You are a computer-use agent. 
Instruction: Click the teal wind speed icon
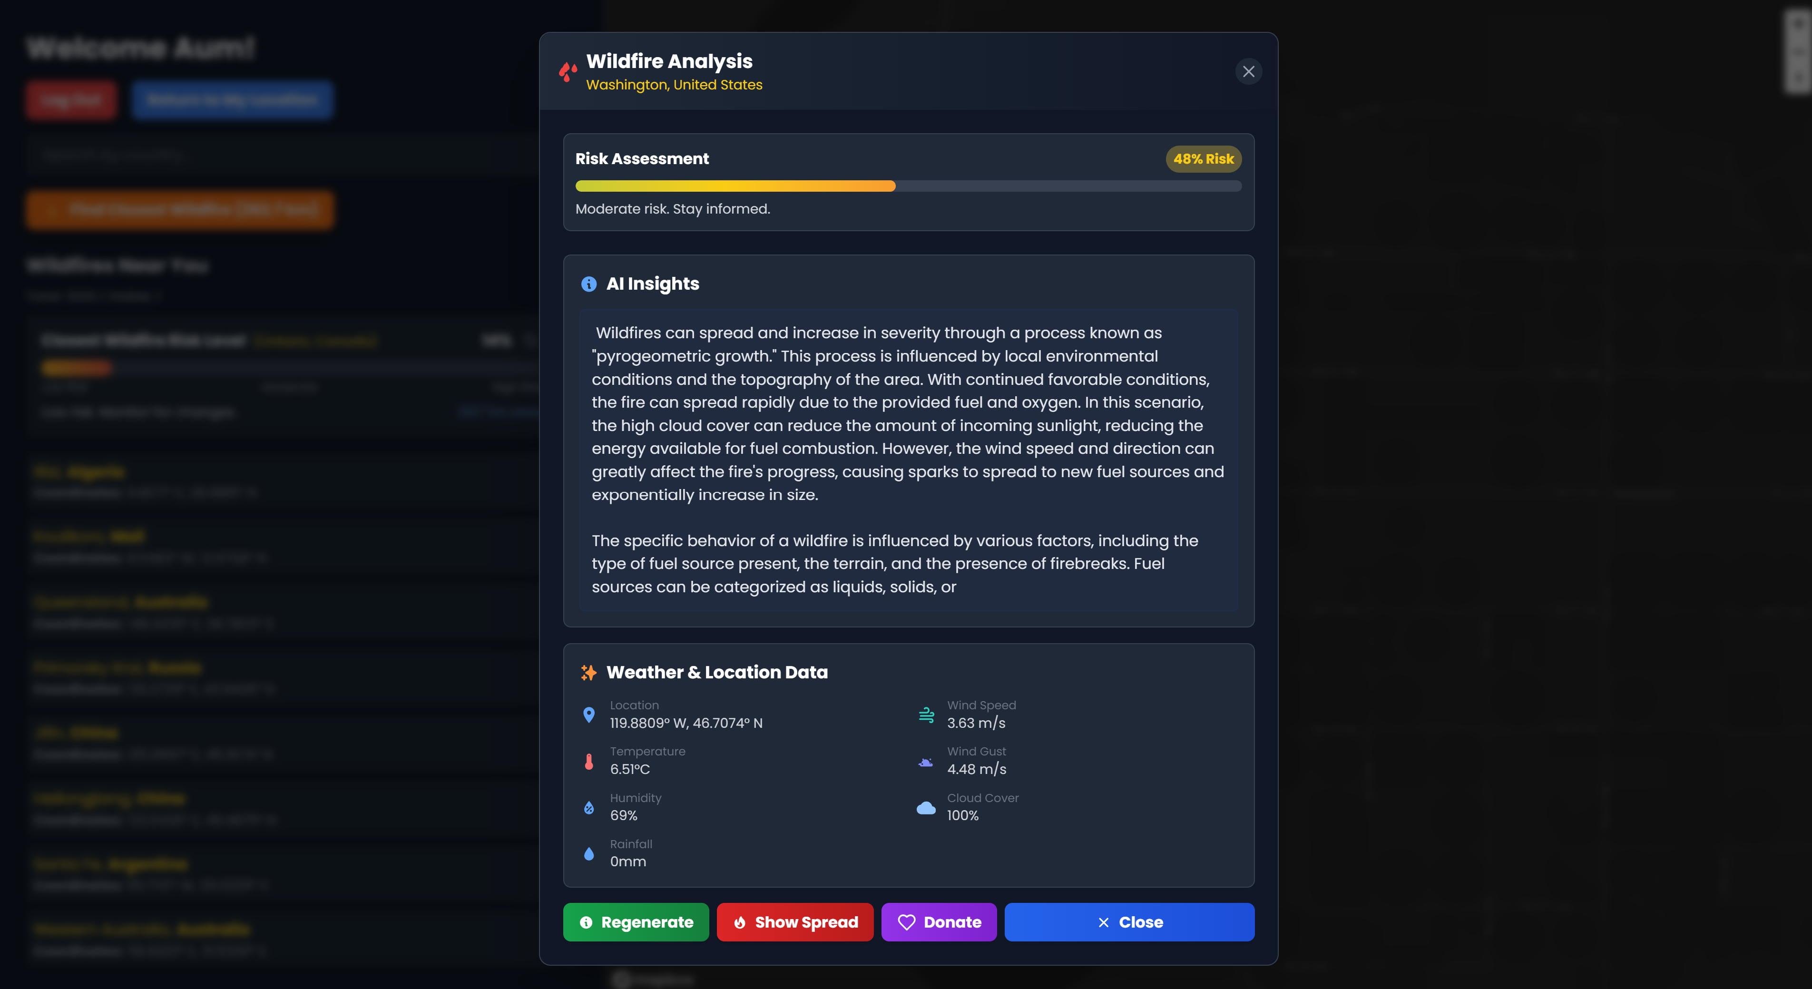(x=926, y=715)
